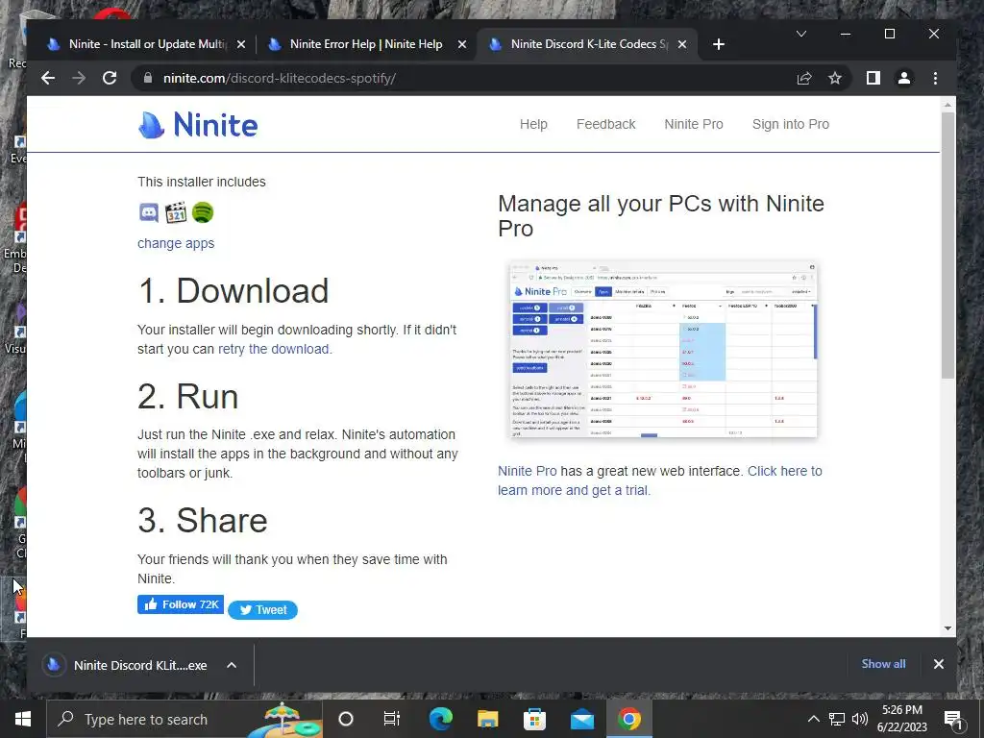This screenshot has width=984, height=738.
Task: Switch to Ninite Error Help tab
Action: (366, 44)
